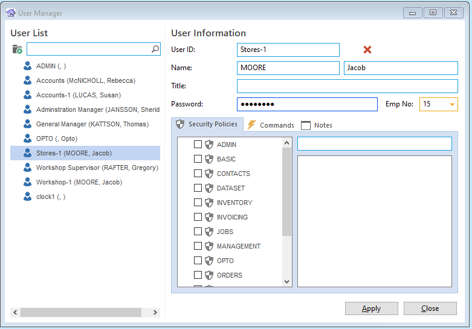The image size is (472, 329).
Task: Click the user icon beside Workshop-1 (MOORE, Jacob)
Action: (x=27, y=182)
